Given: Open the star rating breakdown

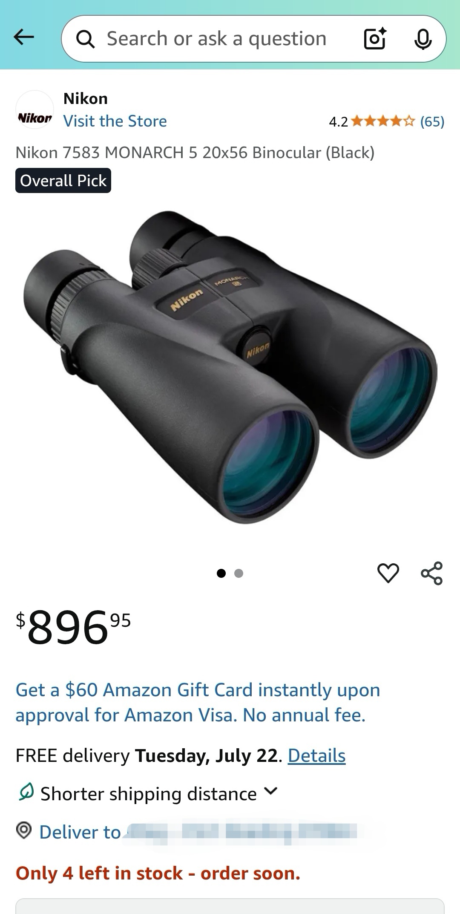Looking at the screenshot, I should pos(382,121).
